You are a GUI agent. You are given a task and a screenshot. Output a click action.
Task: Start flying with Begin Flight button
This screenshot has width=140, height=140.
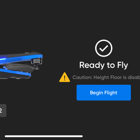(104, 92)
